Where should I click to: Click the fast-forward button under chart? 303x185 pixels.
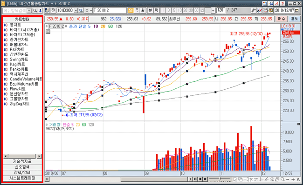(205, 179)
